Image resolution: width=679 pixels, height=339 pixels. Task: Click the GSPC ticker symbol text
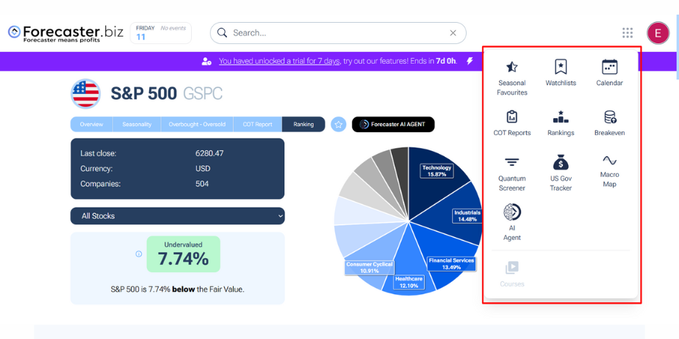pos(203,93)
